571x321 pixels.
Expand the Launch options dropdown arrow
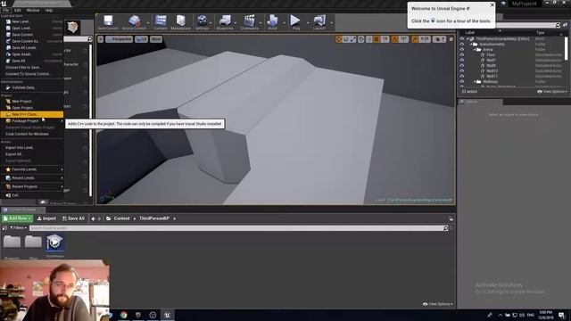point(331,23)
